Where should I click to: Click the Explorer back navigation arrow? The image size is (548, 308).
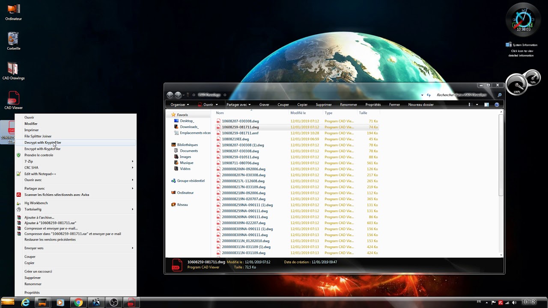tap(170, 95)
